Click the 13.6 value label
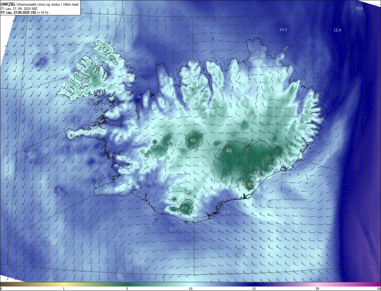Image resolution: width=381 pixels, height=291 pixels. [359, 8]
